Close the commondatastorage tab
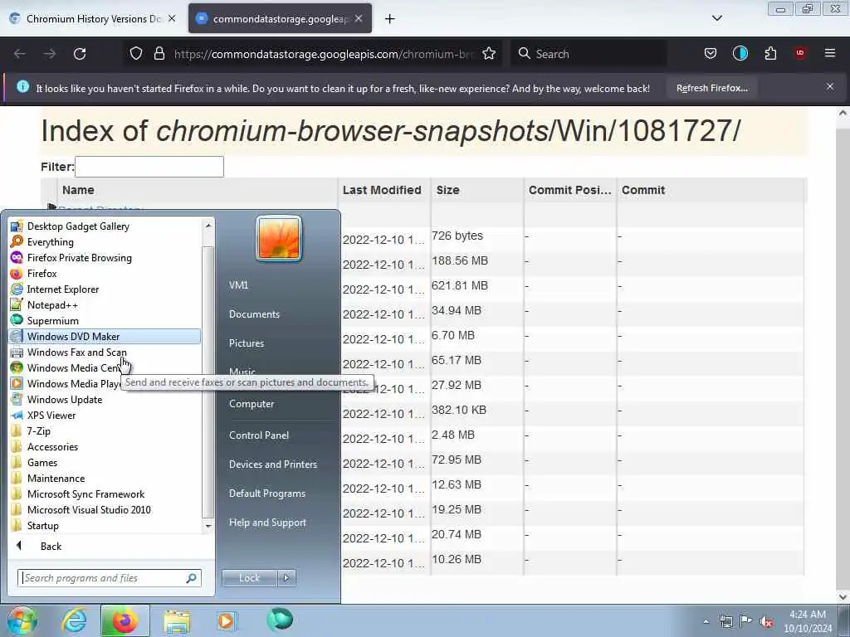This screenshot has height=637, width=850. click(x=359, y=18)
